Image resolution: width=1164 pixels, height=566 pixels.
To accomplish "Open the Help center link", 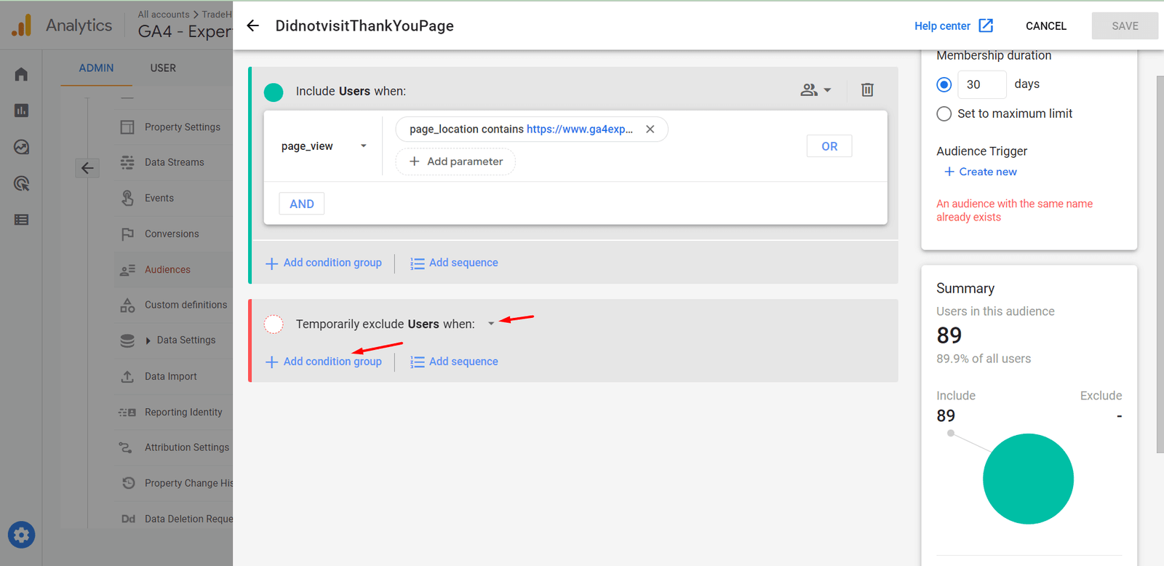I will coord(942,25).
